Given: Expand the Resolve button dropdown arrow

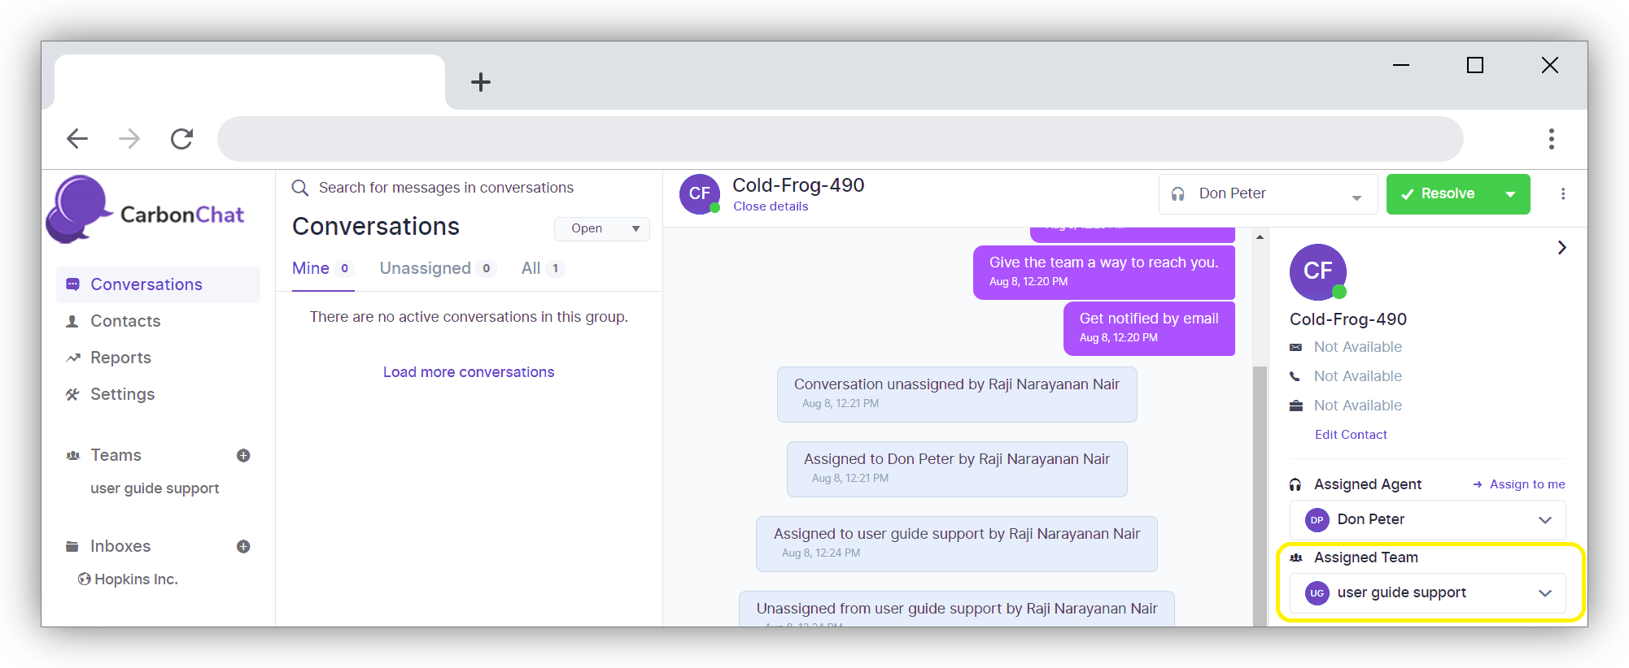Looking at the screenshot, I should pyautogui.click(x=1510, y=194).
